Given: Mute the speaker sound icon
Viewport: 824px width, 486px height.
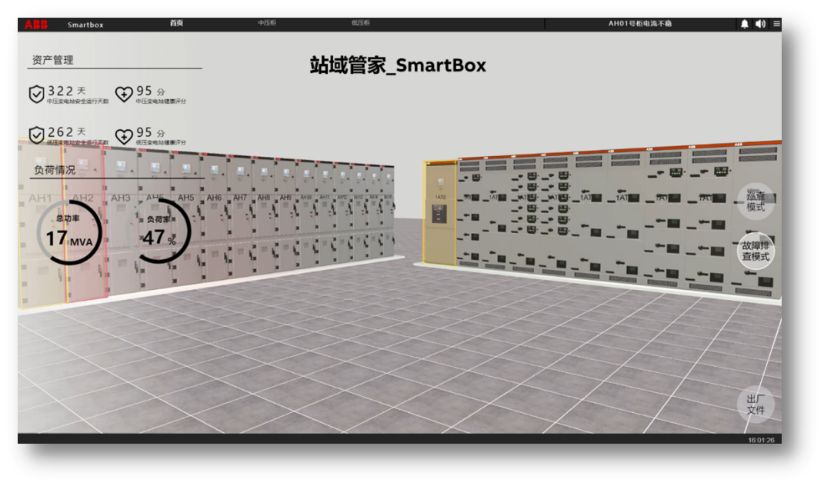Looking at the screenshot, I should pyautogui.click(x=760, y=24).
